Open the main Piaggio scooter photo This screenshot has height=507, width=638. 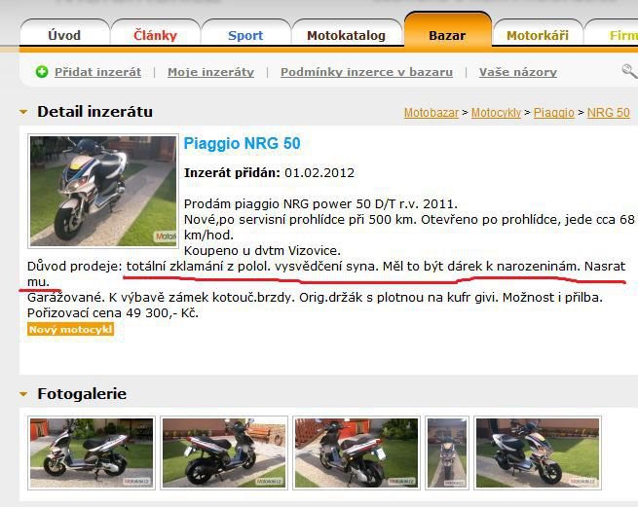[x=103, y=191]
